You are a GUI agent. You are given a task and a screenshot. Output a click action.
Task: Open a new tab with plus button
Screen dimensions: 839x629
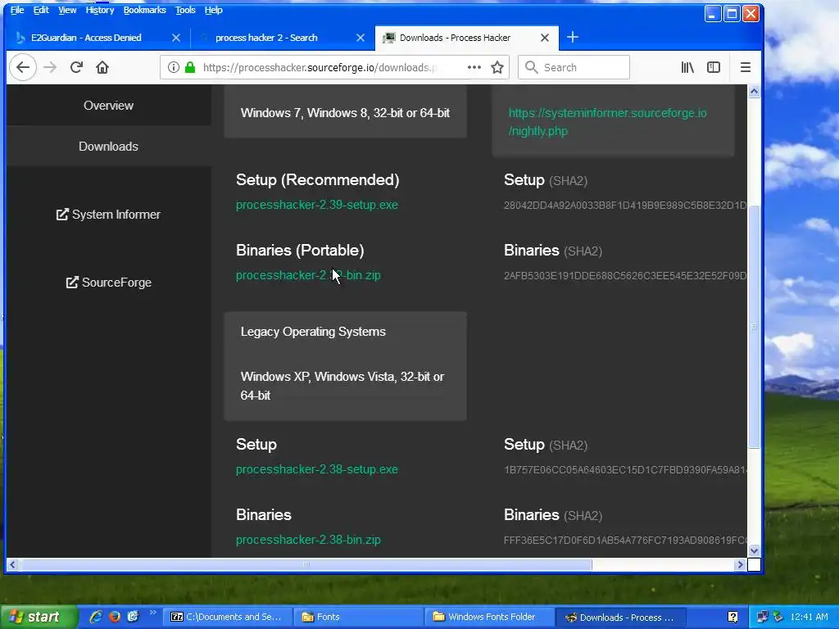(x=573, y=37)
